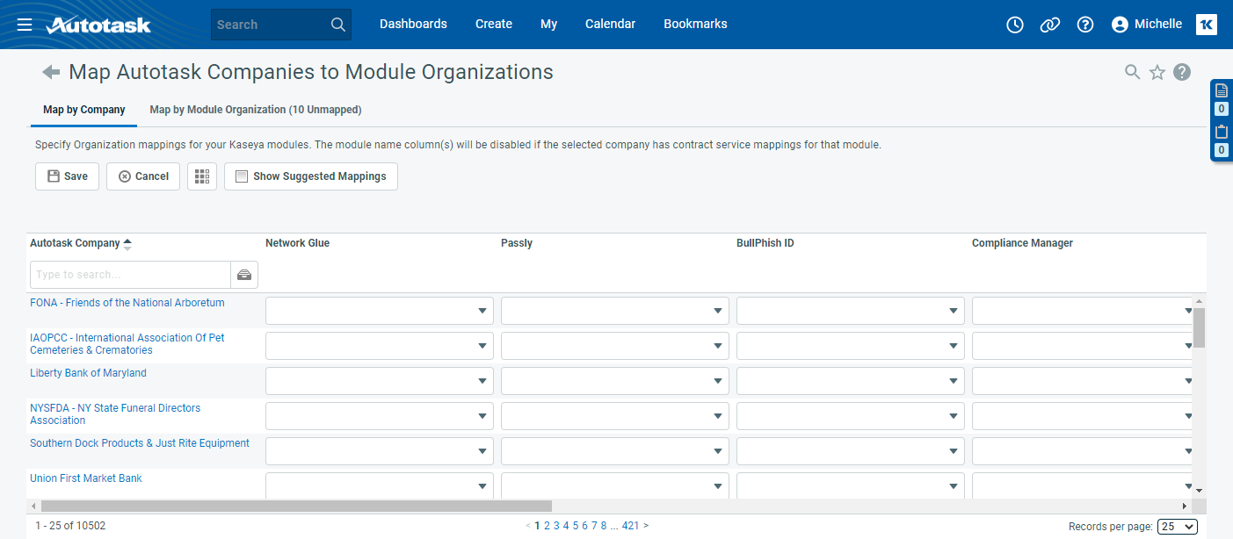Expand Passly dropdown for Liberty Bank of Maryland
The height and width of the screenshot is (539, 1233).
click(718, 381)
